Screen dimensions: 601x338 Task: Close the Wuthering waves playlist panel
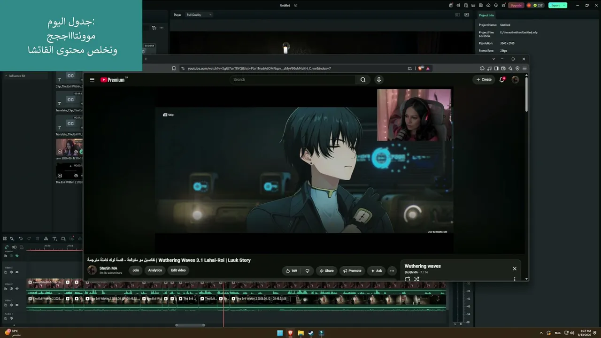[515, 269]
